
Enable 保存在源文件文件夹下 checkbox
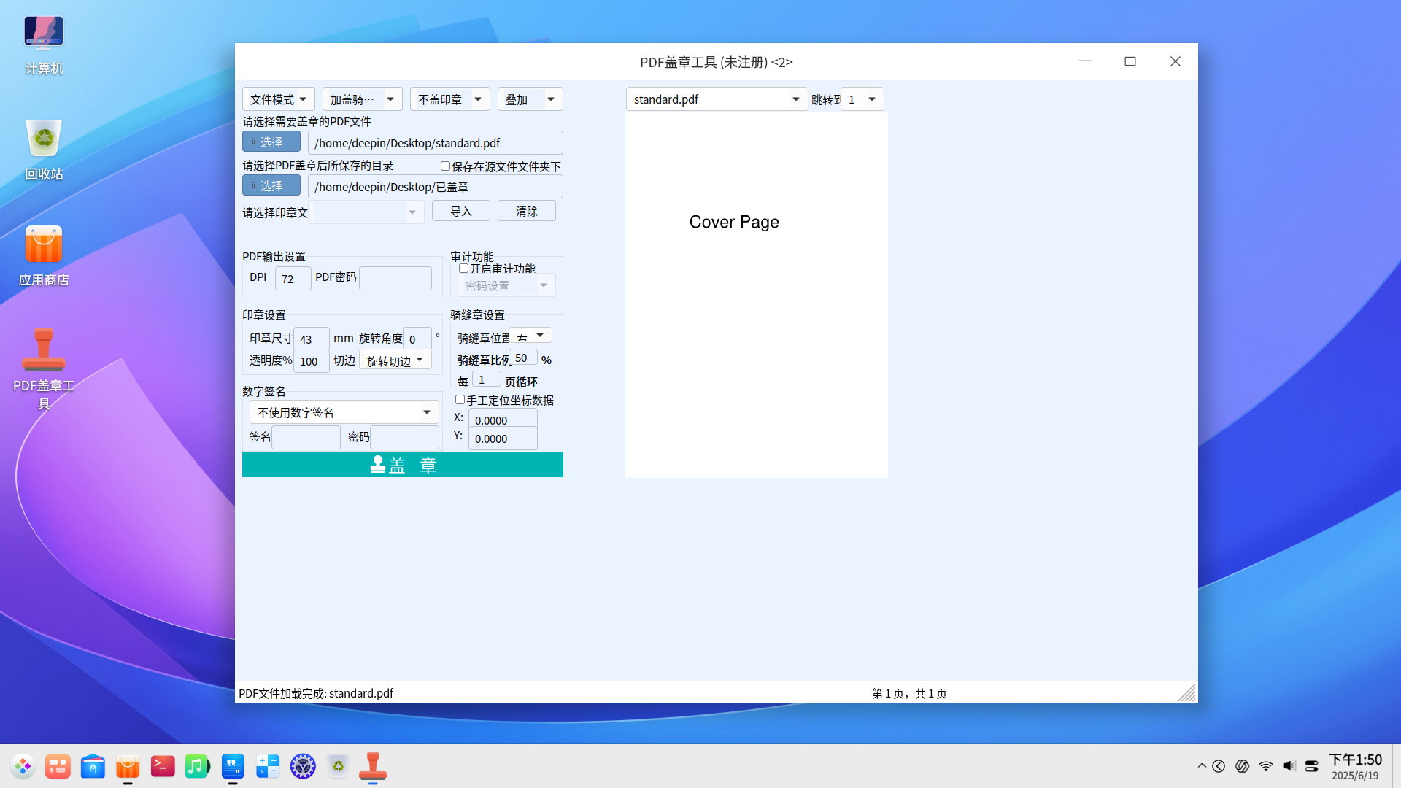[x=445, y=166]
